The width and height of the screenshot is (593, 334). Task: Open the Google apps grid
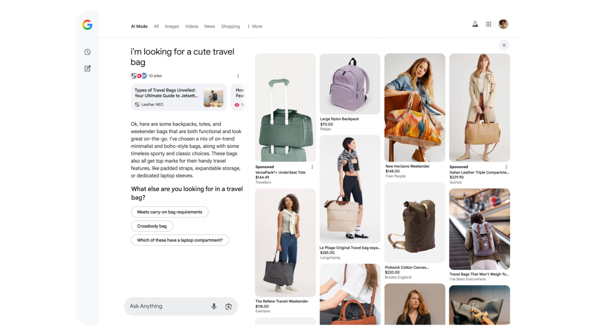(489, 24)
